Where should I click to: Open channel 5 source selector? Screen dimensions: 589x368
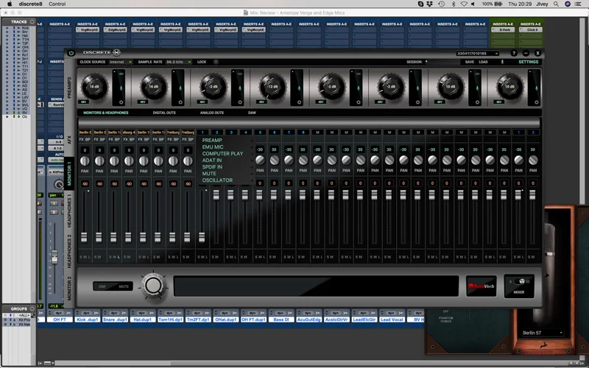click(x=260, y=132)
